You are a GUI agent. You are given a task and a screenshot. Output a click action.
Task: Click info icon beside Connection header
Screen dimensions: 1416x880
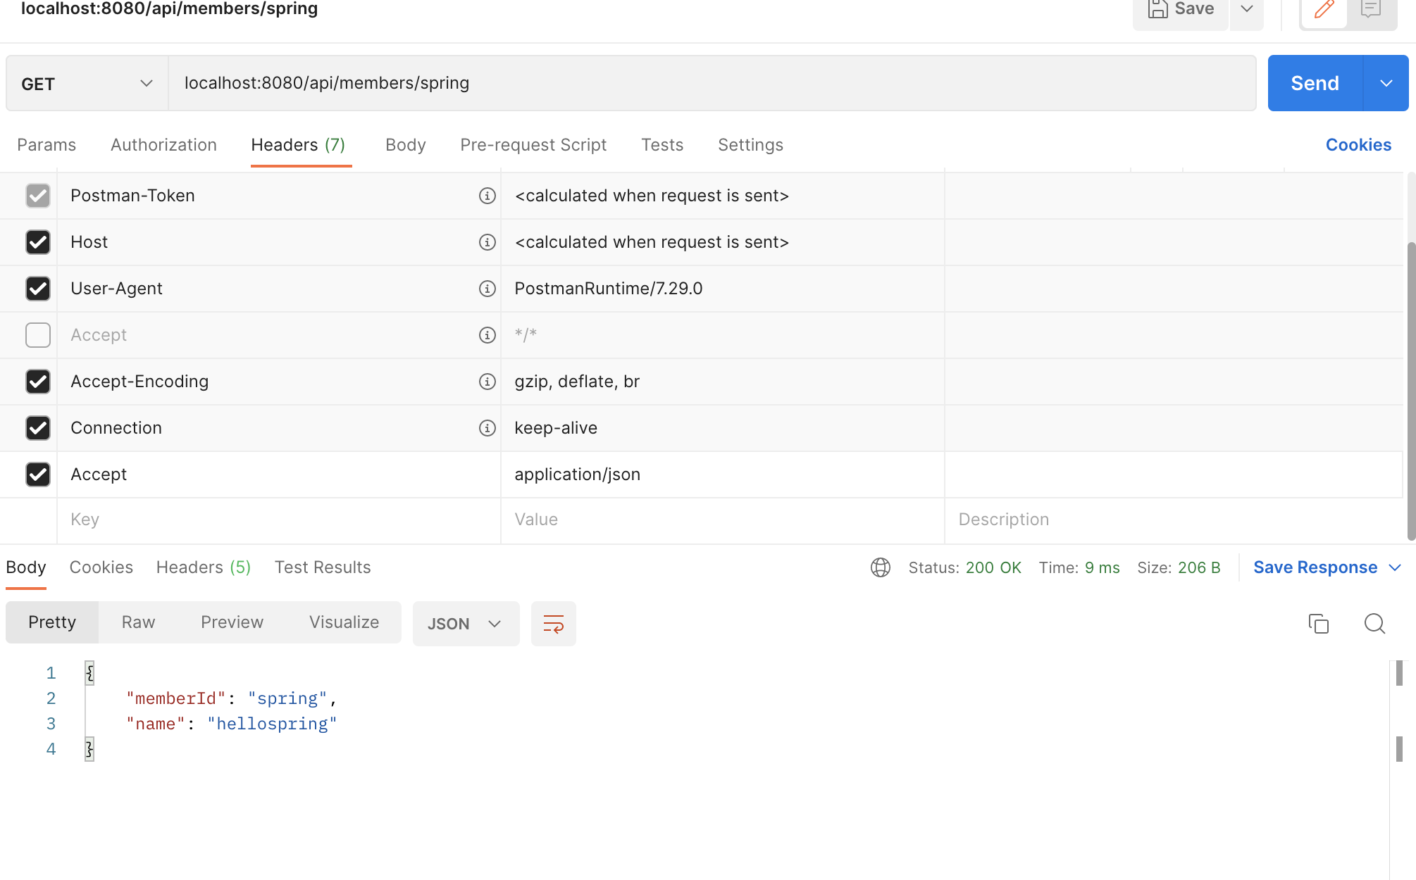click(x=487, y=428)
